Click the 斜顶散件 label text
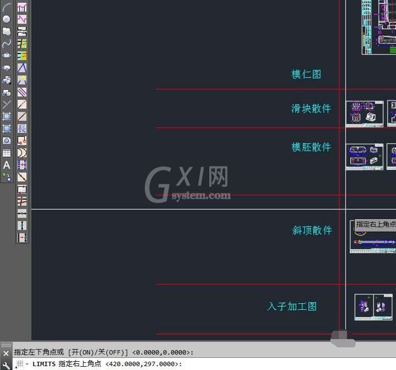The image size is (396, 370). tap(312, 230)
